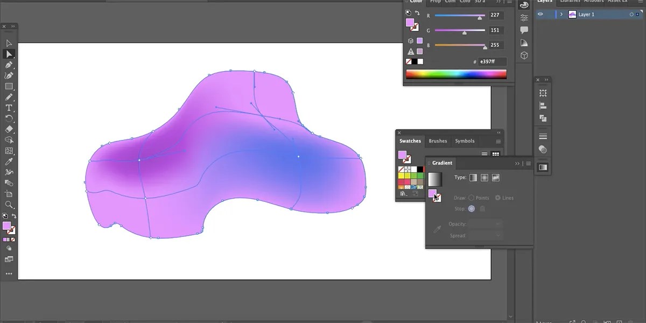The height and width of the screenshot is (323, 646).
Task: Select the Selection tool
Action: [x=9, y=43]
